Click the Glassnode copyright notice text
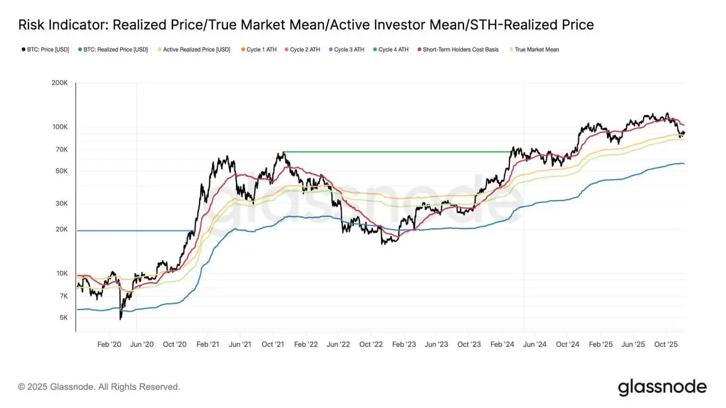Image resolution: width=726 pixels, height=408 pixels. [x=99, y=386]
